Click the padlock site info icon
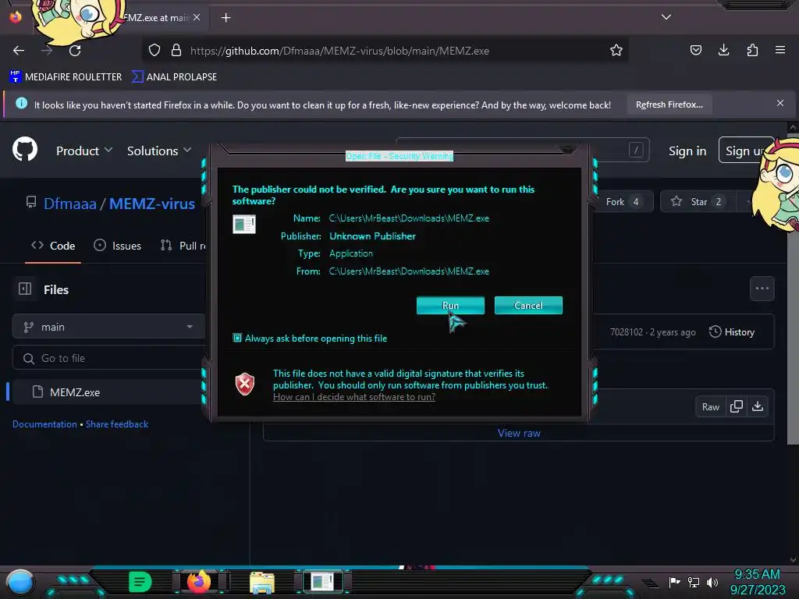 coord(176,51)
